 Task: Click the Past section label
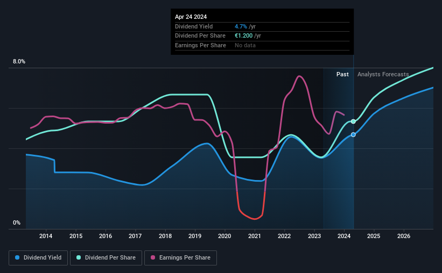[342, 74]
